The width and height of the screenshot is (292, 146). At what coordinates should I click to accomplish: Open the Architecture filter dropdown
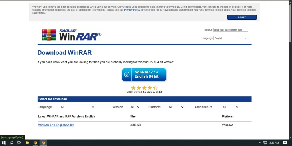[x=230, y=107]
